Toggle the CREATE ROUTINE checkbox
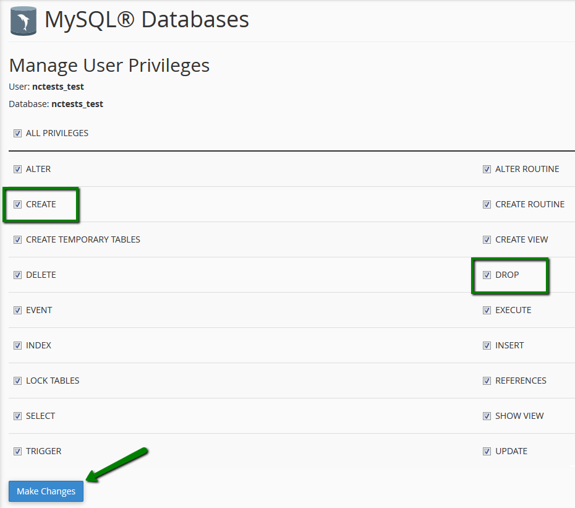Screen dimensions: 575x508 [487, 204]
